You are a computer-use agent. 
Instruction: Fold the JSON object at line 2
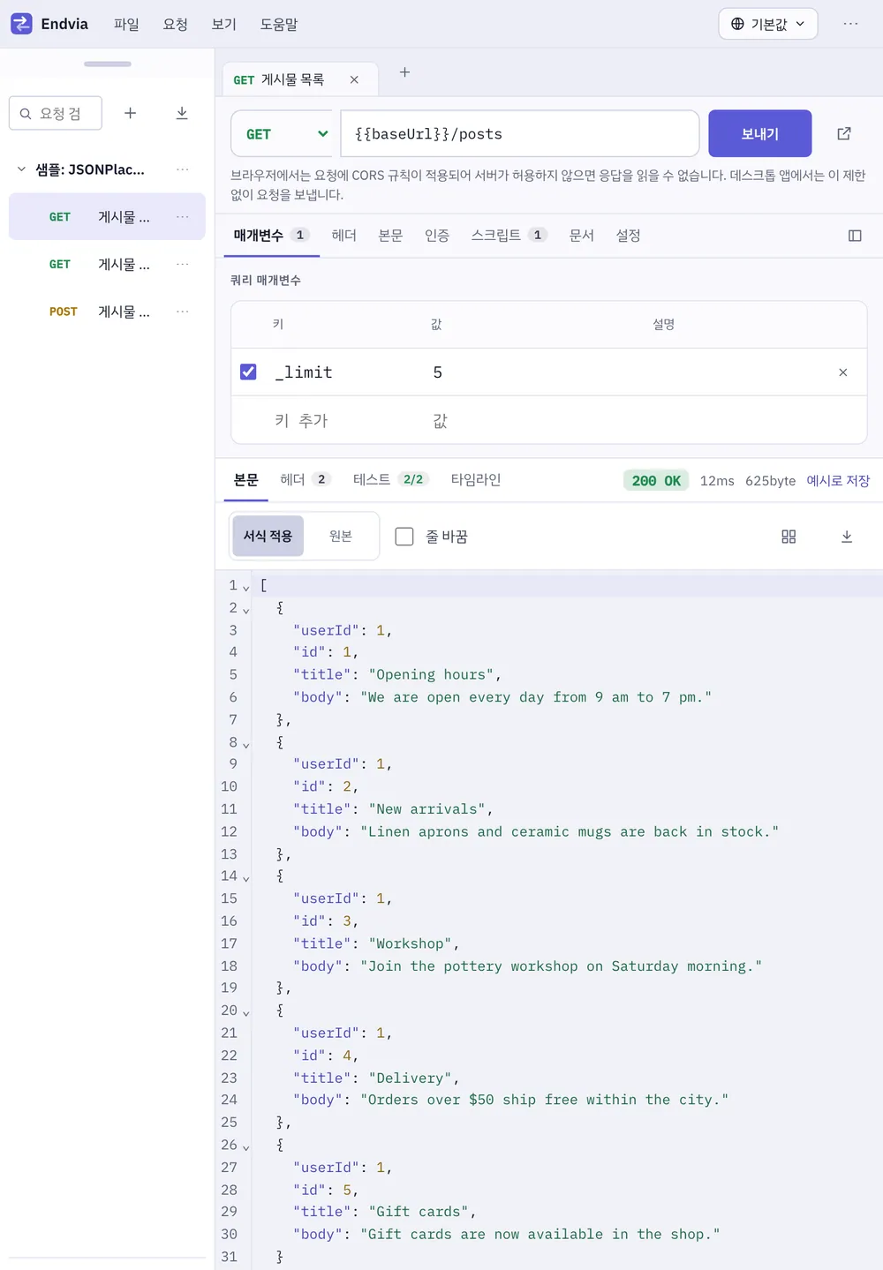(246, 610)
